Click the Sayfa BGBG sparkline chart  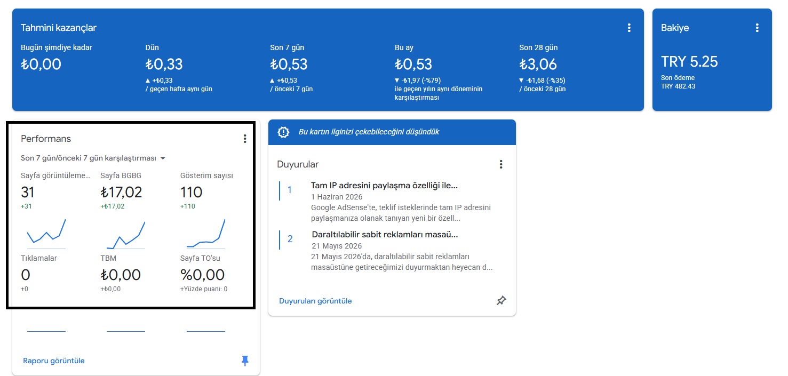[126, 235]
